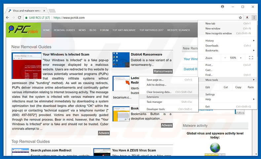Image resolution: width=261 pixels, height=159 pixels.
Task: Click the page scrollbar down arrow
Action: pyautogui.click(x=256, y=154)
